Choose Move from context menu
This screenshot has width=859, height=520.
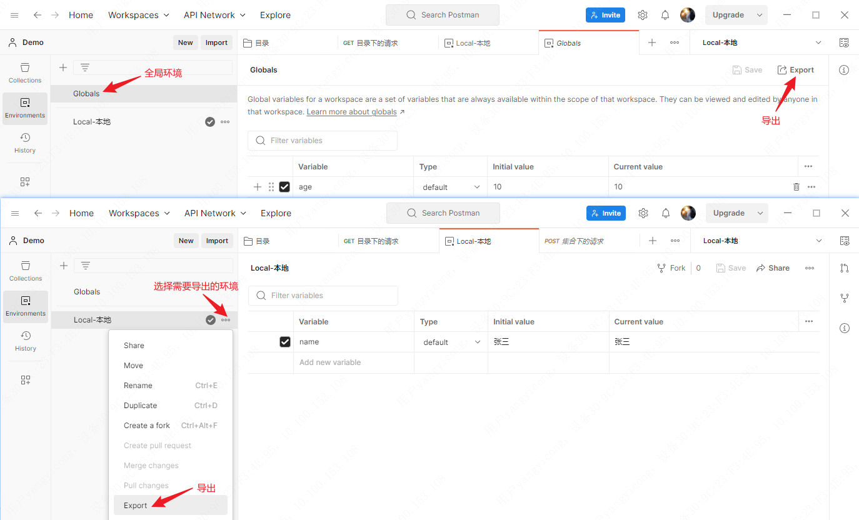[x=171, y=366]
